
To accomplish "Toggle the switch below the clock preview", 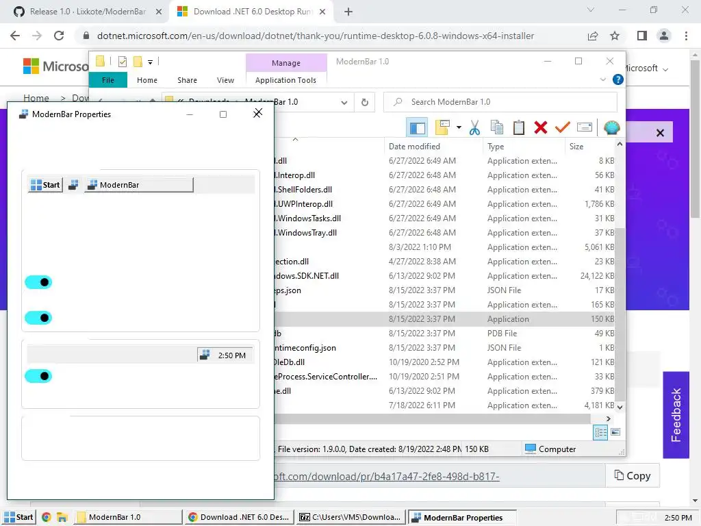I will 38,376.
